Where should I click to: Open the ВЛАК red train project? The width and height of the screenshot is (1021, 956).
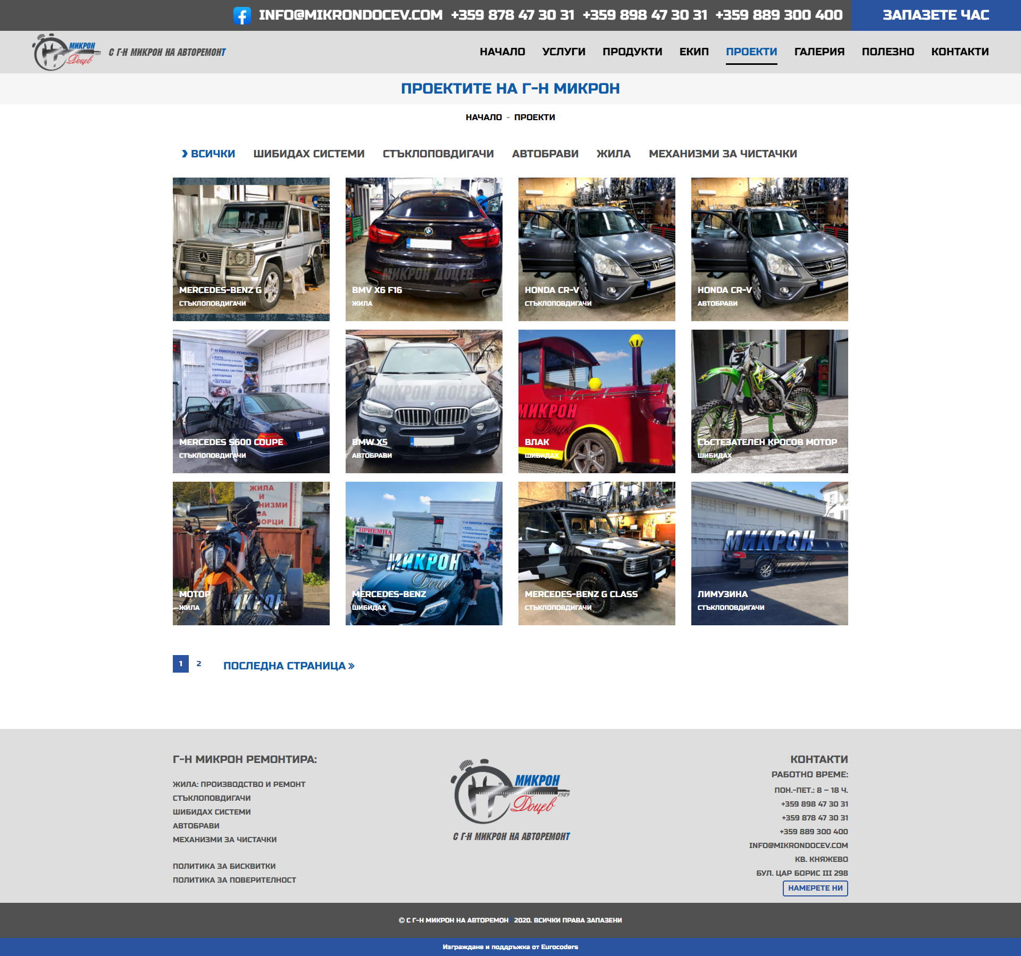point(597,401)
